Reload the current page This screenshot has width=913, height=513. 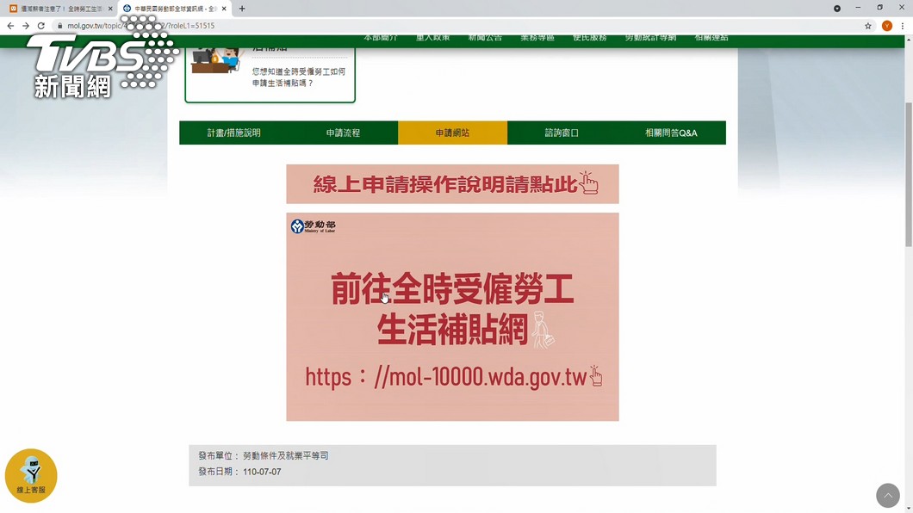pyautogui.click(x=40, y=26)
